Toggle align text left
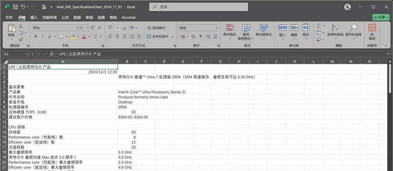This screenshot has height=171, width=393. 110,37
